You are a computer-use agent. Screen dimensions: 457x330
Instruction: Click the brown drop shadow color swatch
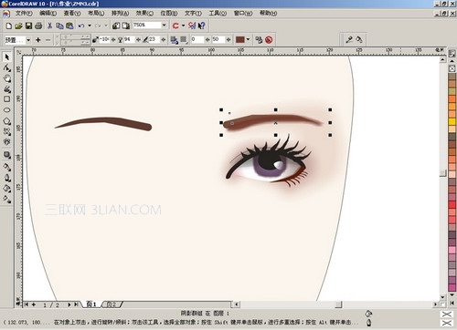[240, 39]
